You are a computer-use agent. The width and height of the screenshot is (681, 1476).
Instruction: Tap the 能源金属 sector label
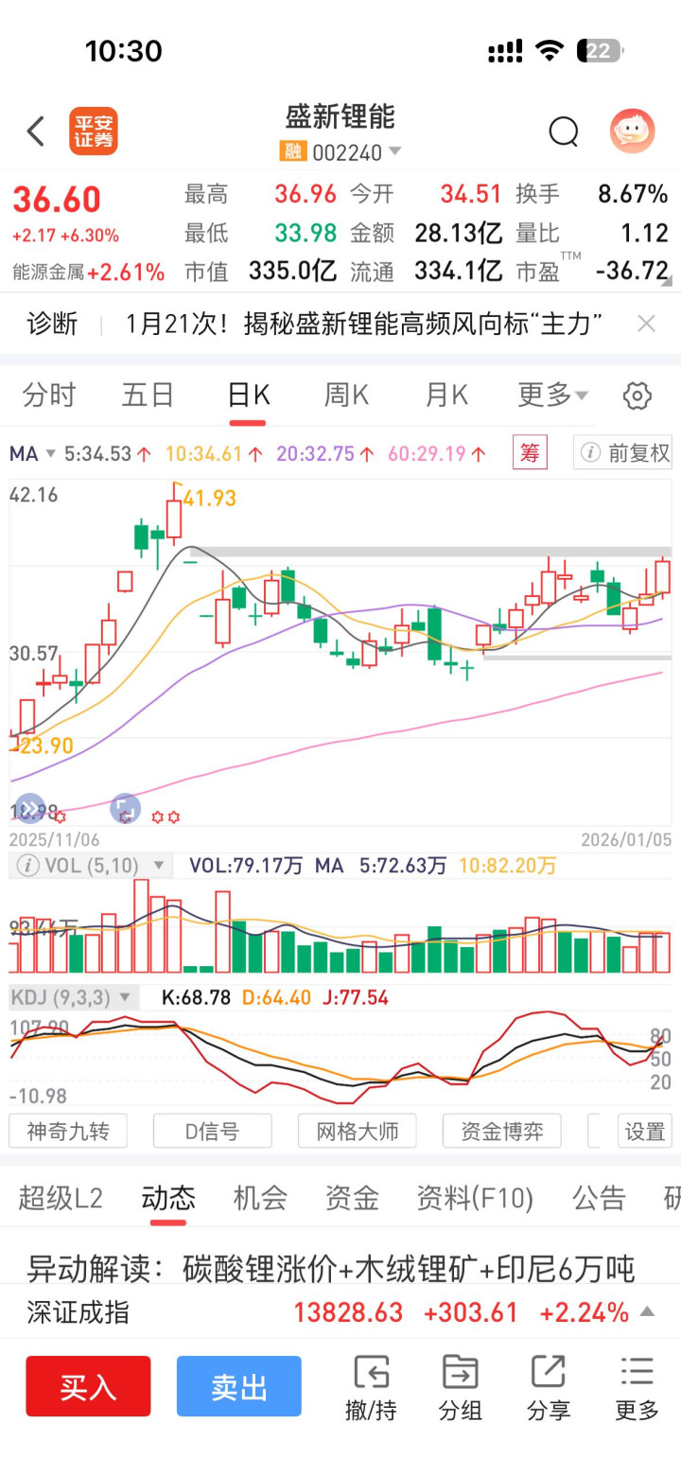(47, 272)
